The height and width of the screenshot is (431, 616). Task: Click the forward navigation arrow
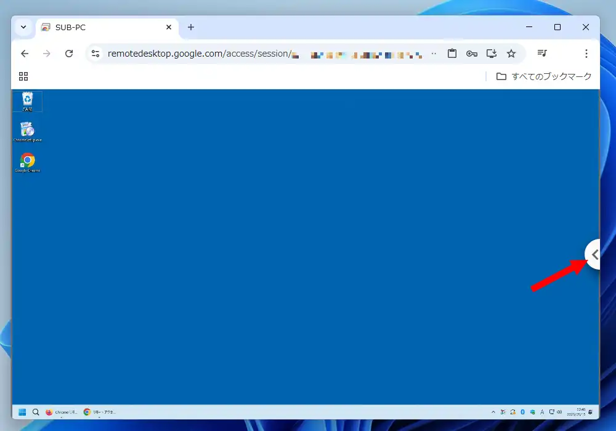[x=47, y=54]
